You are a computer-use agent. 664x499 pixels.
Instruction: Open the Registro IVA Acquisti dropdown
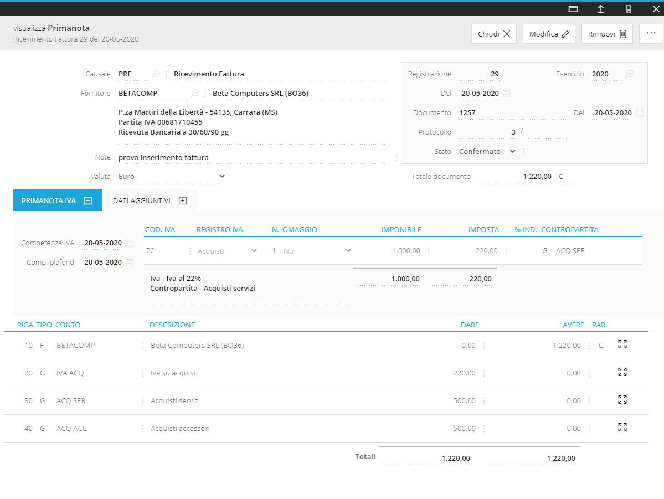254,251
